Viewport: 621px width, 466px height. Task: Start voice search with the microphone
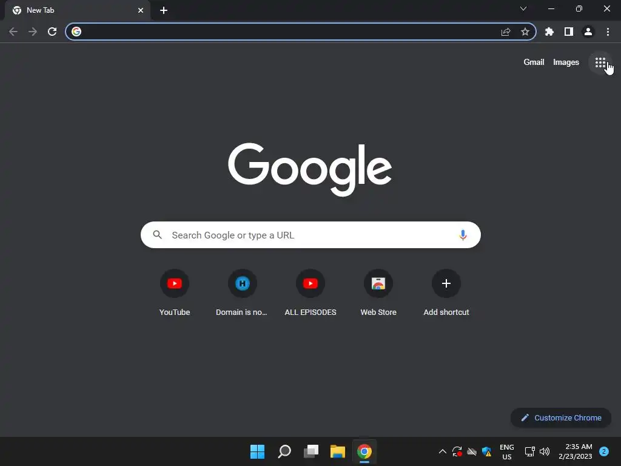click(463, 235)
